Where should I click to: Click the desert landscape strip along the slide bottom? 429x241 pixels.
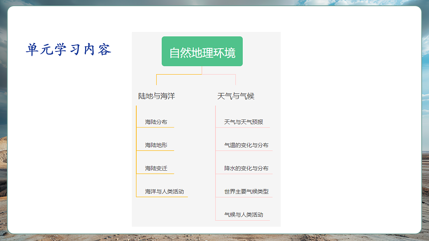(x=214, y=237)
